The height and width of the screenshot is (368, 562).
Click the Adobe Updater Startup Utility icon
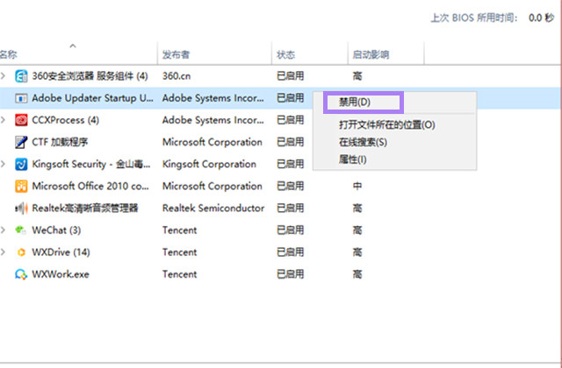point(21,98)
